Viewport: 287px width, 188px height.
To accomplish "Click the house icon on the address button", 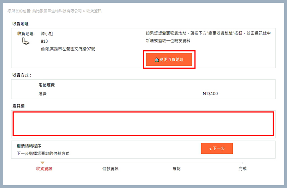I will pyautogui.click(x=157, y=60).
